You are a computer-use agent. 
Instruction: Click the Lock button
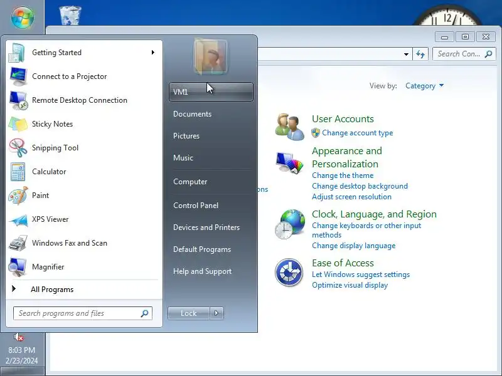click(189, 313)
